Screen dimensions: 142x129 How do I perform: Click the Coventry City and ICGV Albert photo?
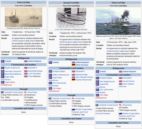tap(23, 17)
